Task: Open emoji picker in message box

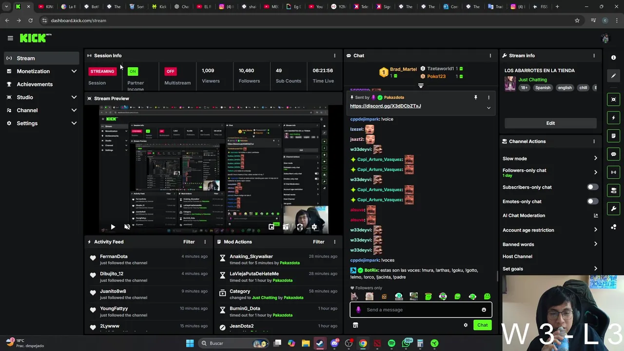Action: (484, 310)
